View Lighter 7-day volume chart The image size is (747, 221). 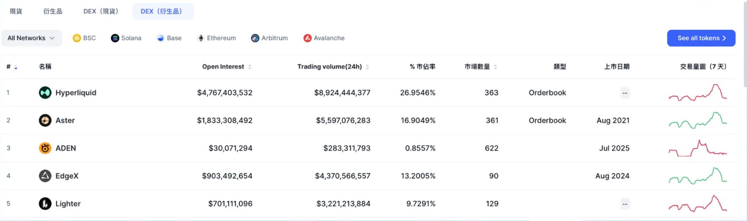698,204
